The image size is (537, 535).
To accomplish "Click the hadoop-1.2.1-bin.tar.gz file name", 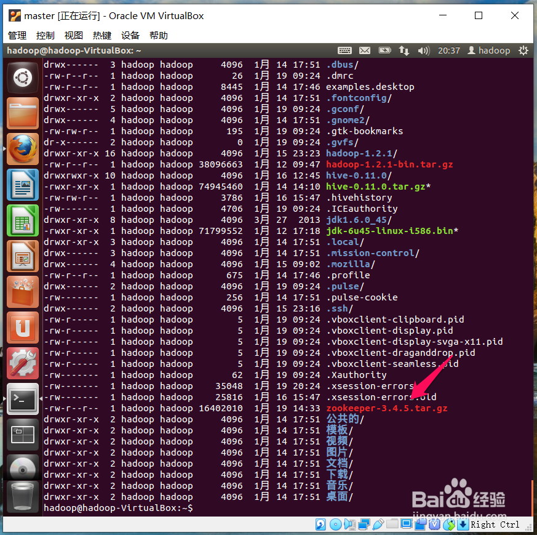I will pos(389,164).
